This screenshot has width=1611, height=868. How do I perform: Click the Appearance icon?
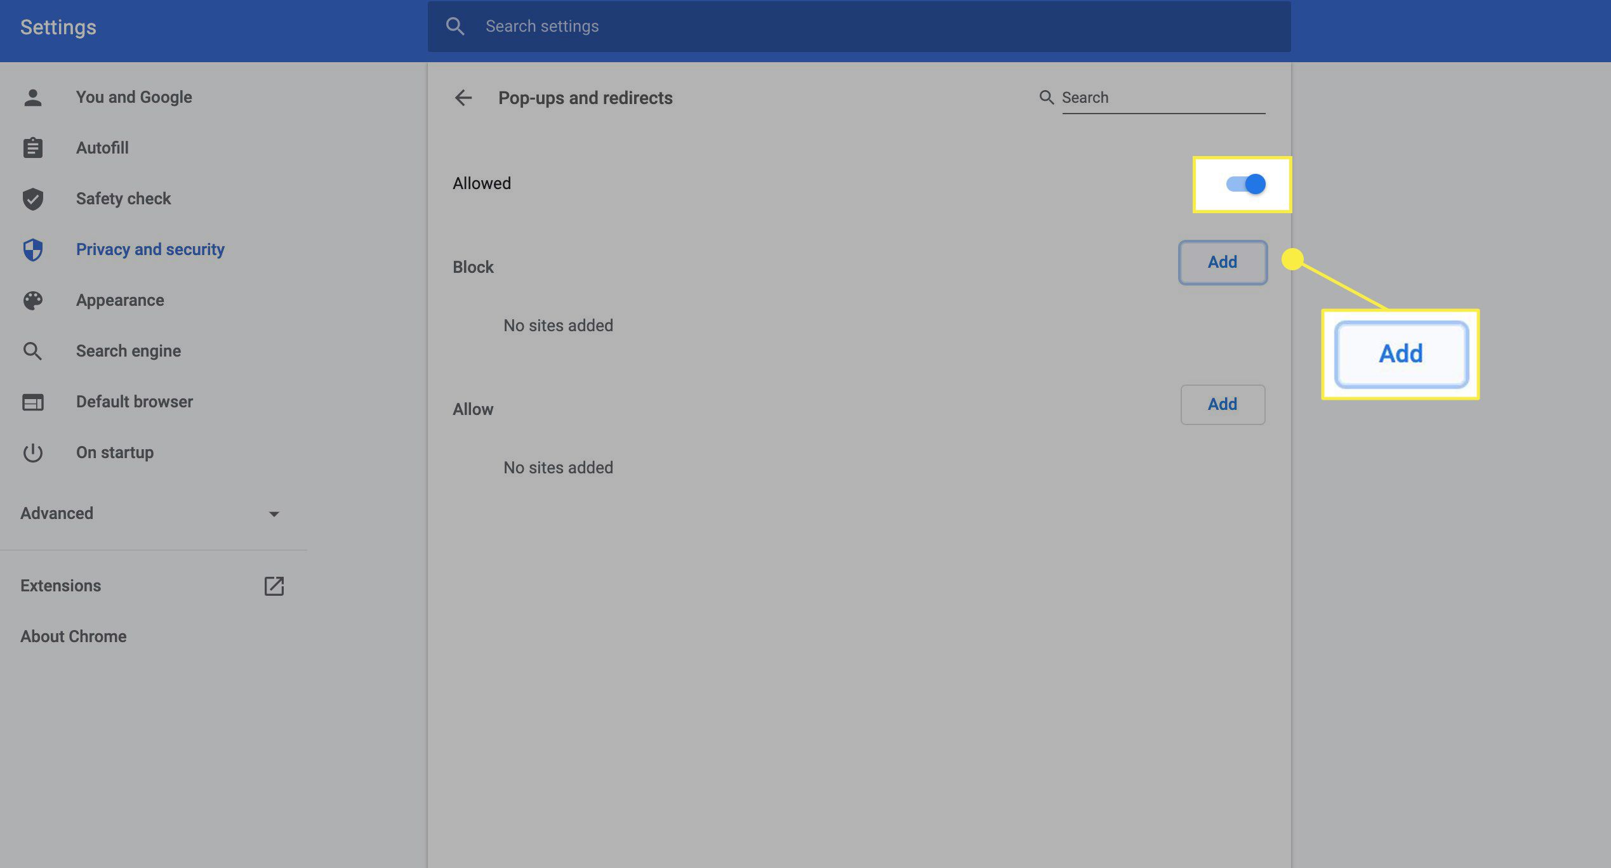32,299
